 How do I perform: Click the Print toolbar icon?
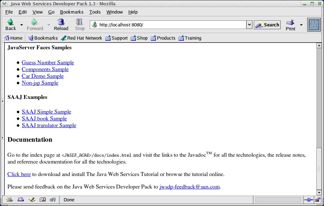point(290,25)
